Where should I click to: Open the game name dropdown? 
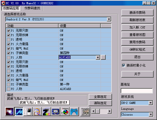[x=109, y=19]
